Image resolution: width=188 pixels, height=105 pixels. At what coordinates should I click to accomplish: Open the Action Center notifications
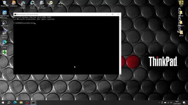tap(184, 103)
